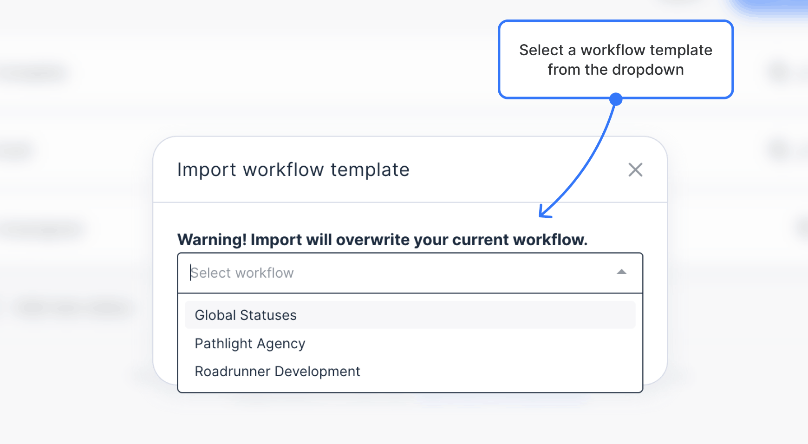Screen dimensions: 808x444
Task: Click inside the Select workflow input field
Action: coord(325,273)
